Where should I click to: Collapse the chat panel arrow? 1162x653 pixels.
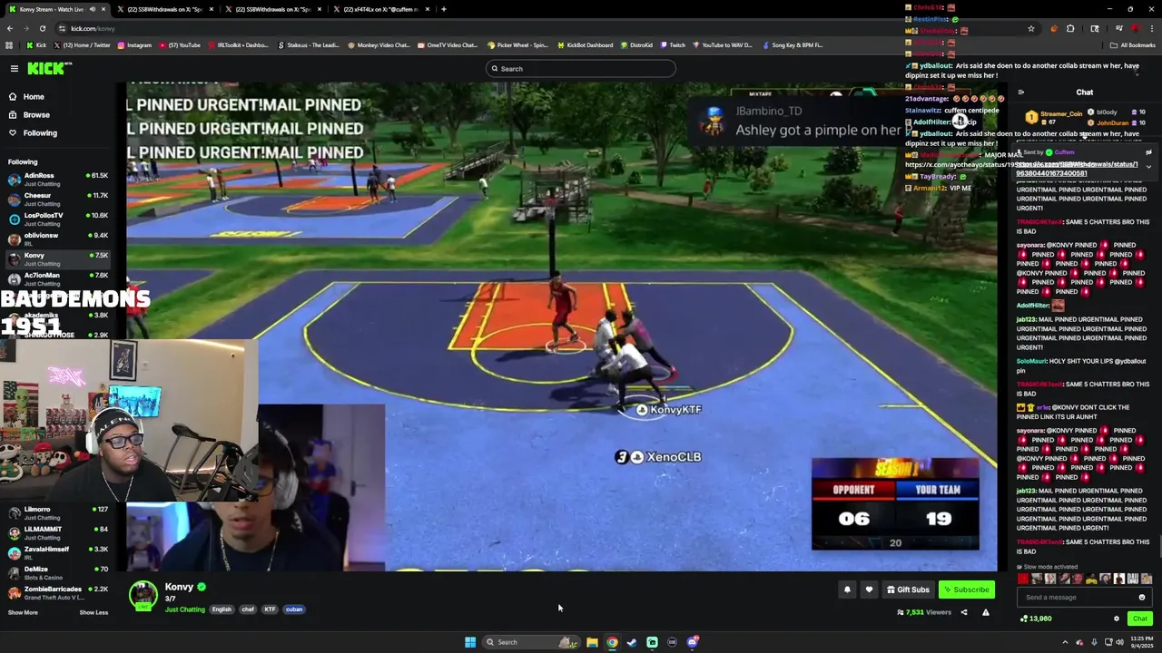(1021, 93)
